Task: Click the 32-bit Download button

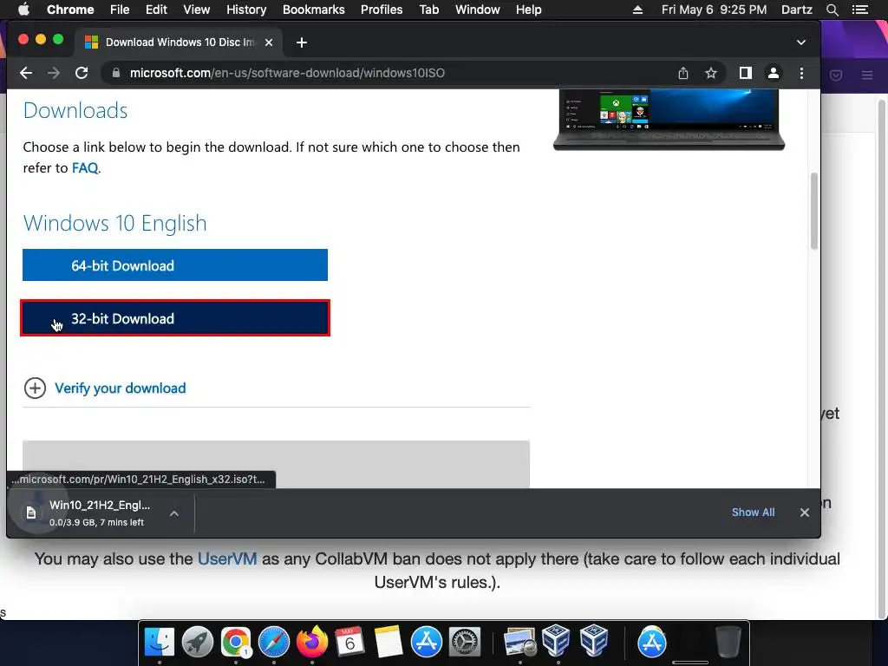Action: pos(175,318)
